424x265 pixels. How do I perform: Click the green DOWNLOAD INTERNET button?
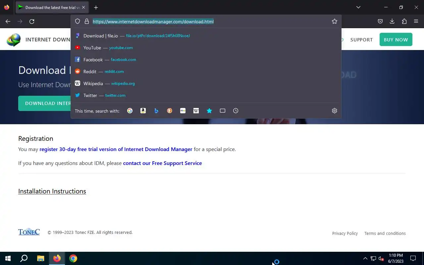[45, 103]
